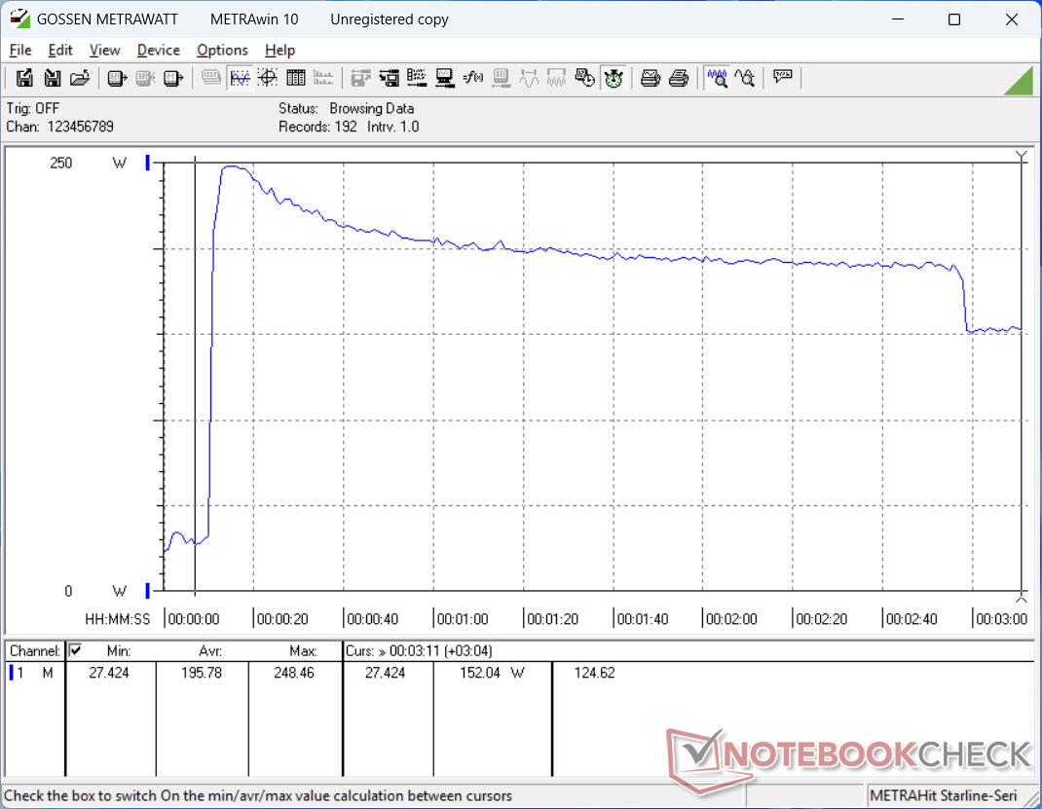The width and height of the screenshot is (1042, 809).
Task: Minimize the METRAwin 10 window
Action: 898,19
